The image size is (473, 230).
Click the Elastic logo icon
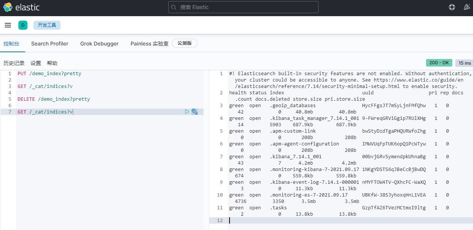(8, 7)
